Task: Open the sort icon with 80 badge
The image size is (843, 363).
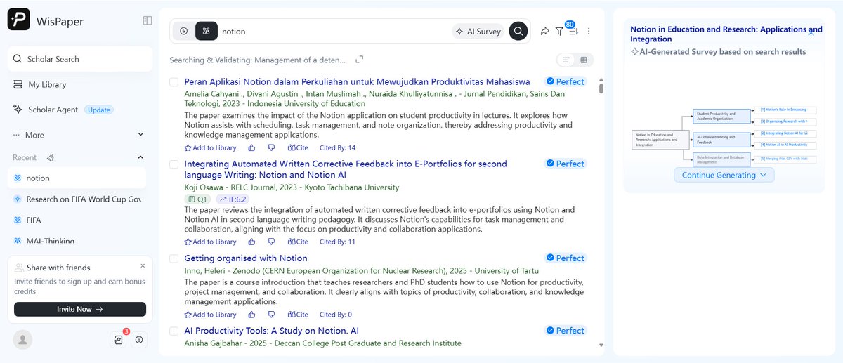Action: click(573, 31)
